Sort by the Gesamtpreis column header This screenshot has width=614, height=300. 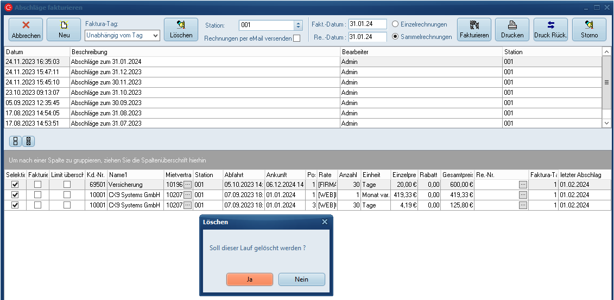tap(457, 175)
